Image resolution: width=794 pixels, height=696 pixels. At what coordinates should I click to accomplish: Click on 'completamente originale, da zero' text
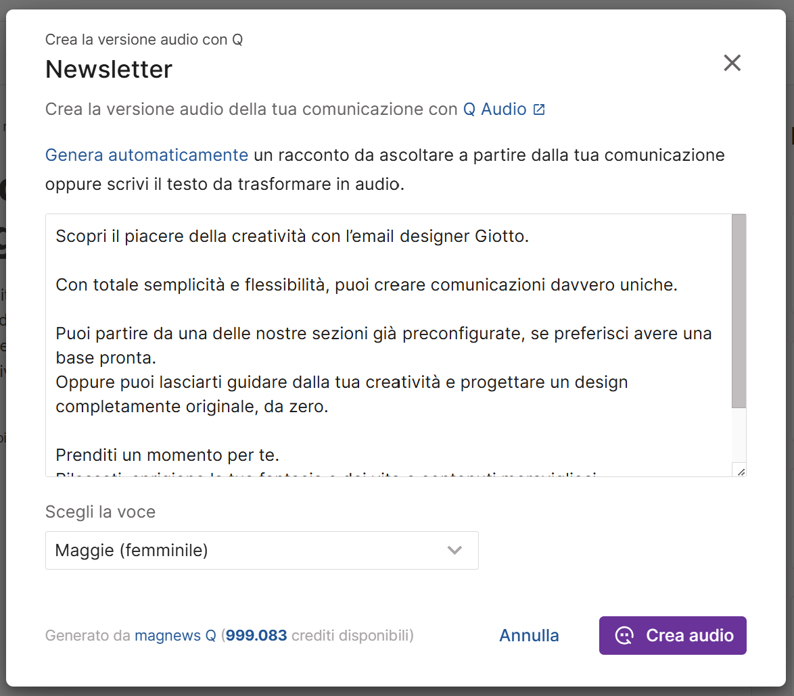point(191,407)
